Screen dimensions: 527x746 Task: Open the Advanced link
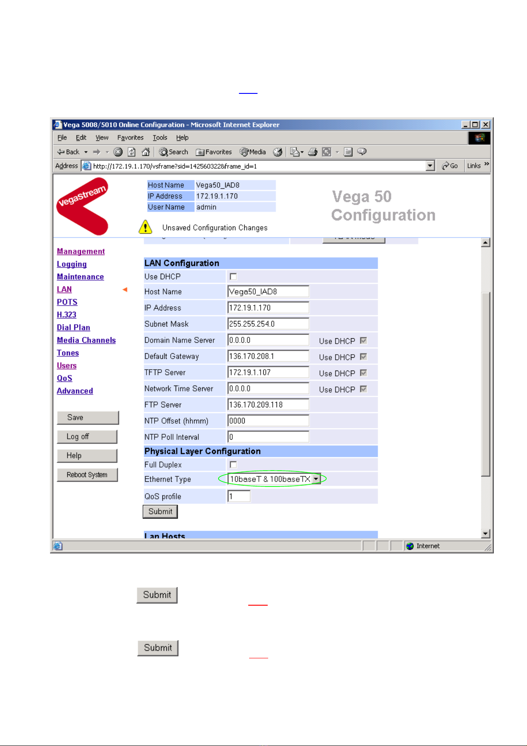pos(75,391)
